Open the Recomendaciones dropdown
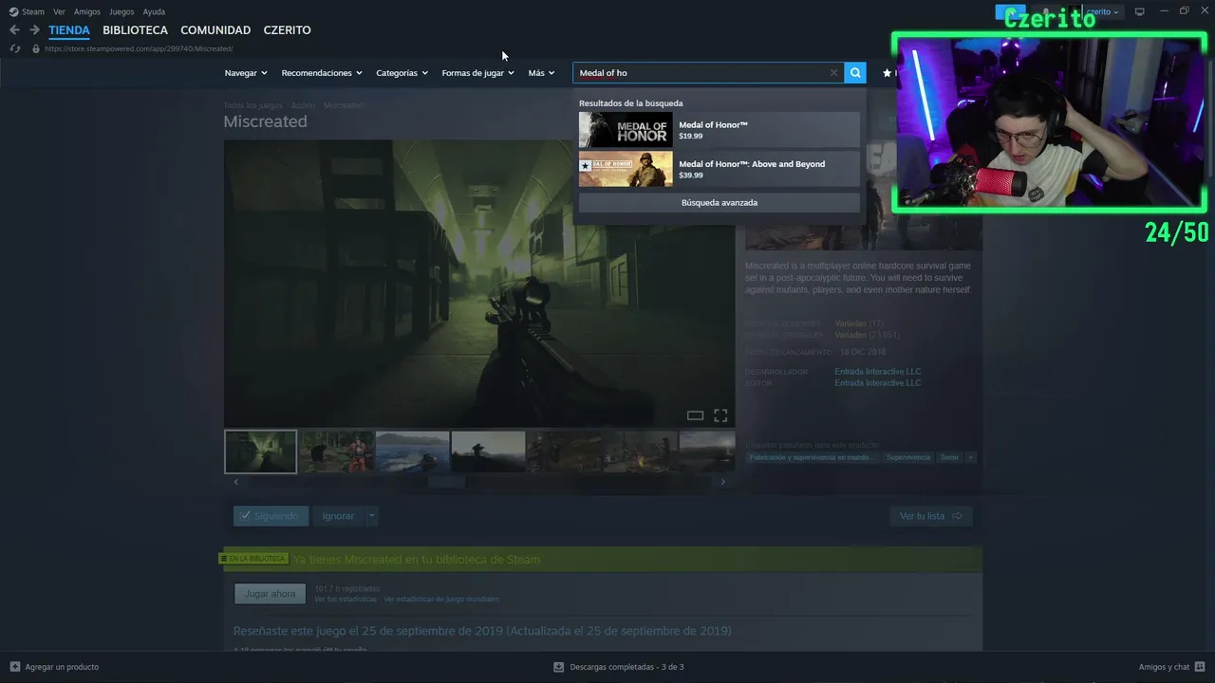Image resolution: width=1215 pixels, height=683 pixels. (x=322, y=73)
